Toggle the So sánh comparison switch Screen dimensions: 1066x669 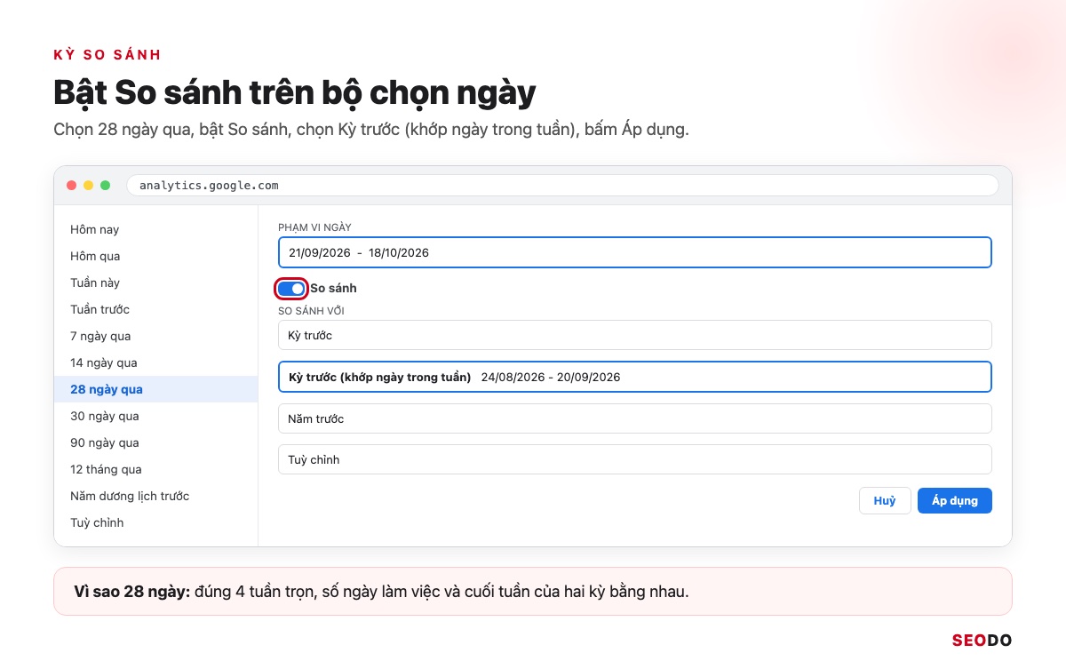(x=291, y=288)
